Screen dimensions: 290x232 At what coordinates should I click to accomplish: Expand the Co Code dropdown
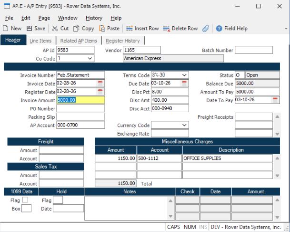pos(90,58)
